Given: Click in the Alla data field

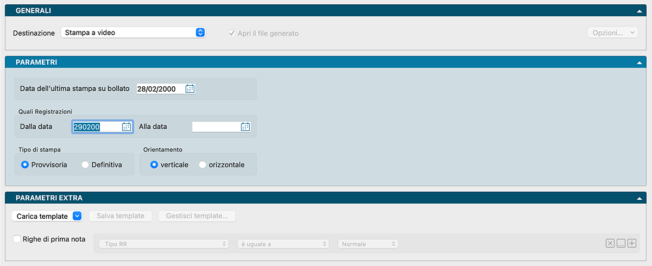Looking at the screenshot, I should 216,126.
